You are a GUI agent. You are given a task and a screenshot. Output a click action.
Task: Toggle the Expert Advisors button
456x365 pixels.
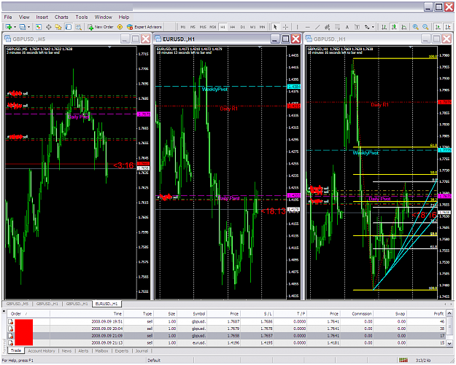pyautogui.click(x=144, y=27)
